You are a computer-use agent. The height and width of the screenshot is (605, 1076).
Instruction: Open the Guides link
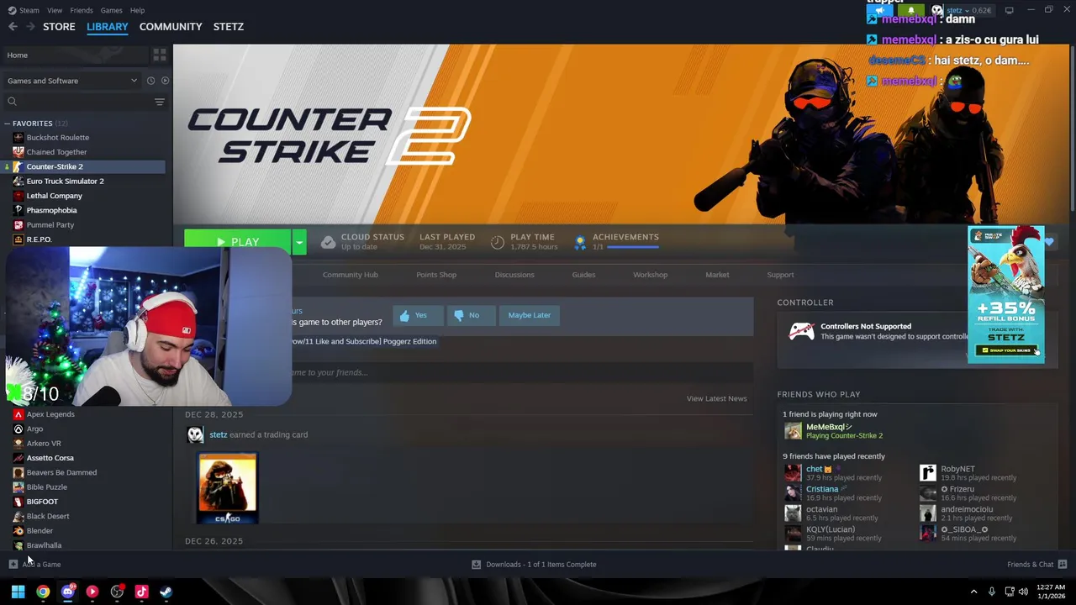[583, 275]
